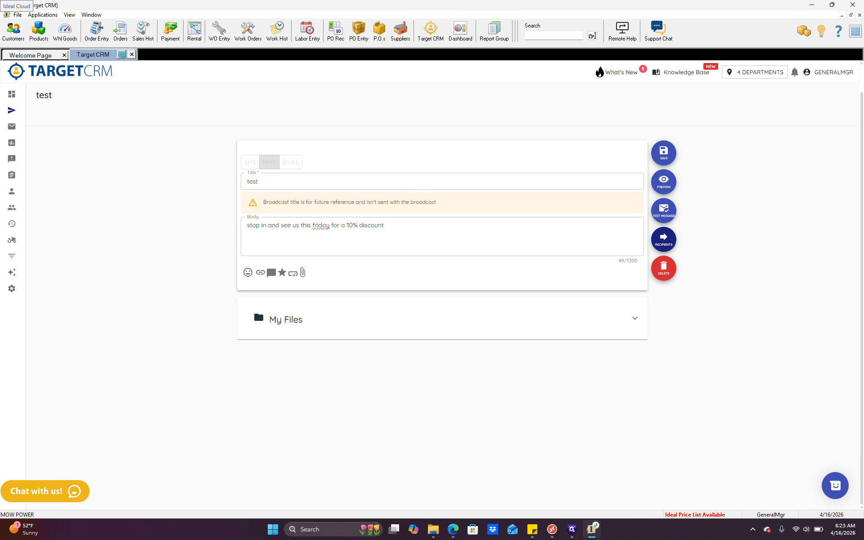
Task: Click the round SAVE button
Action: point(663,153)
